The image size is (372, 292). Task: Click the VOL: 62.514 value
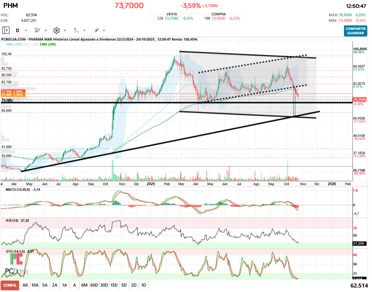(31, 15)
